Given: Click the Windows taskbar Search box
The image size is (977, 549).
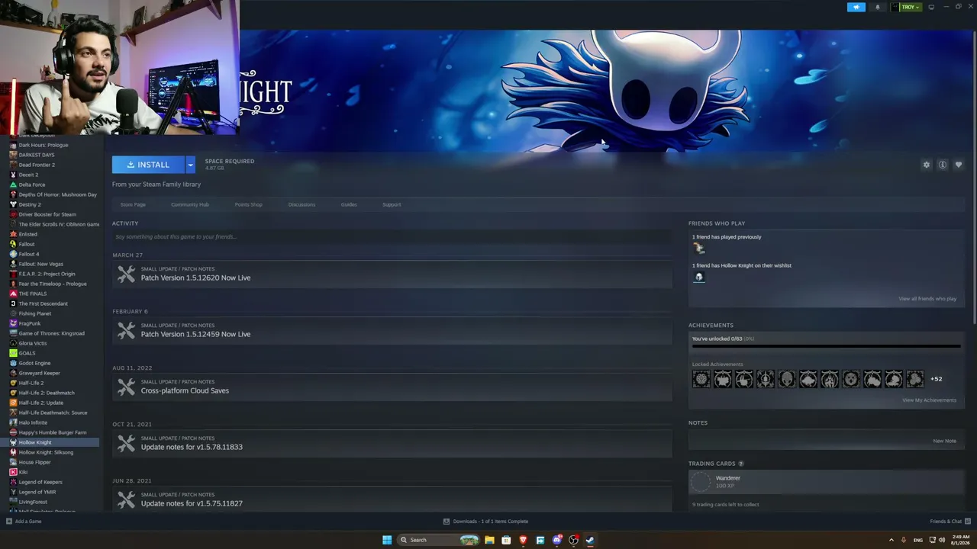Looking at the screenshot, I should click(x=439, y=540).
